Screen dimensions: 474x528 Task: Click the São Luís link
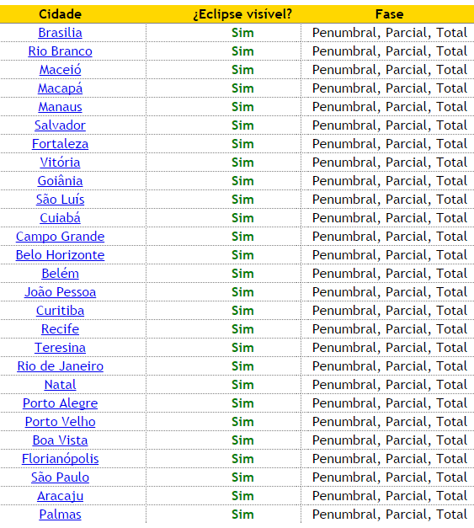coord(60,200)
